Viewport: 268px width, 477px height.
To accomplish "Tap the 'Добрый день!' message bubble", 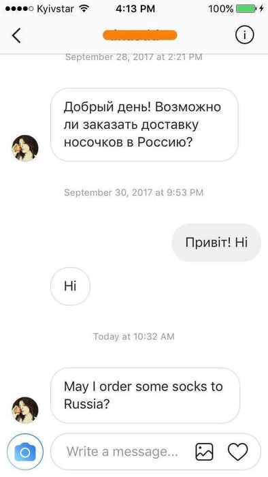I will (x=144, y=125).
